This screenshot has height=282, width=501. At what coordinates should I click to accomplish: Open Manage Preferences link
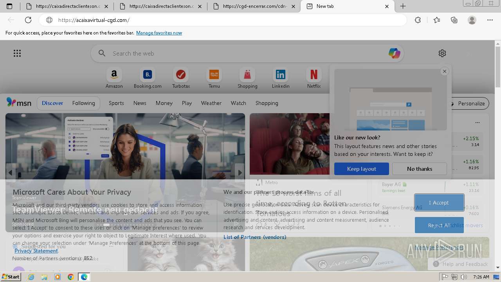[x=439, y=247]
